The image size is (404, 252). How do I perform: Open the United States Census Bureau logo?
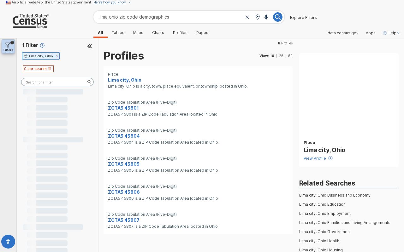pyautogui.click(x=30, y=21)
